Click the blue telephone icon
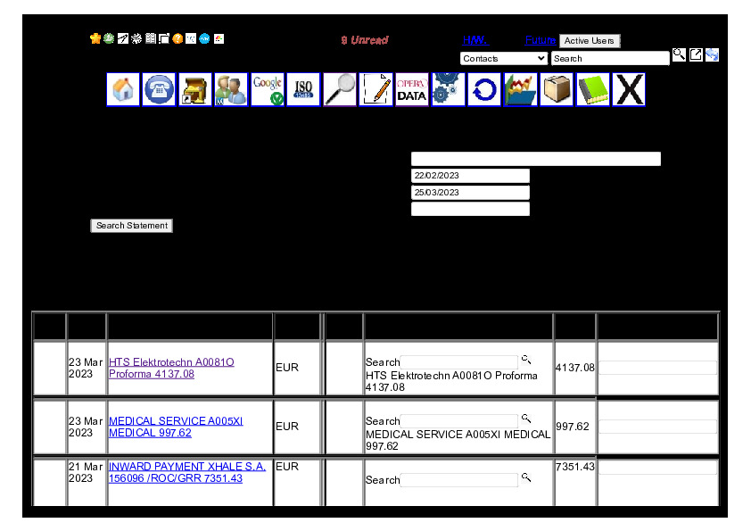Image resolution: width=751 pixels, height=531 pixels. 159,90
